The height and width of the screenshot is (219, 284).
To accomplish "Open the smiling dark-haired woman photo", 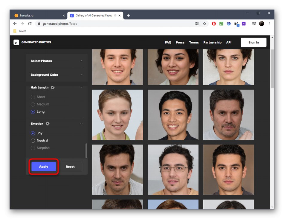I will click(173, 67).
